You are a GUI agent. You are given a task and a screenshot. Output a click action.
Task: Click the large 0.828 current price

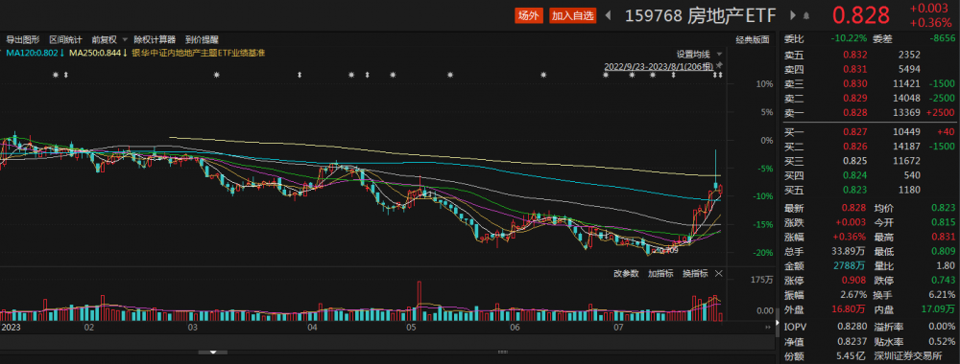click(860, 15)
